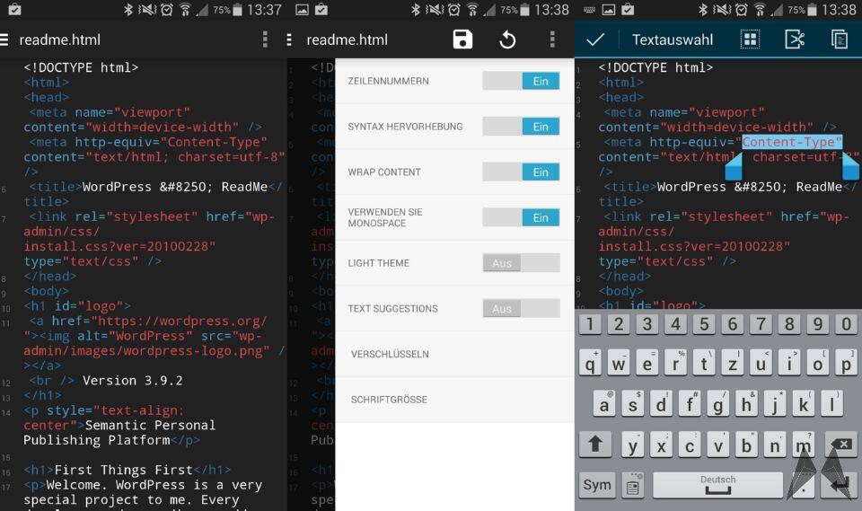Screen dimensions: 862x511
Task: Tap the copy pages icon
Action: 839,39
